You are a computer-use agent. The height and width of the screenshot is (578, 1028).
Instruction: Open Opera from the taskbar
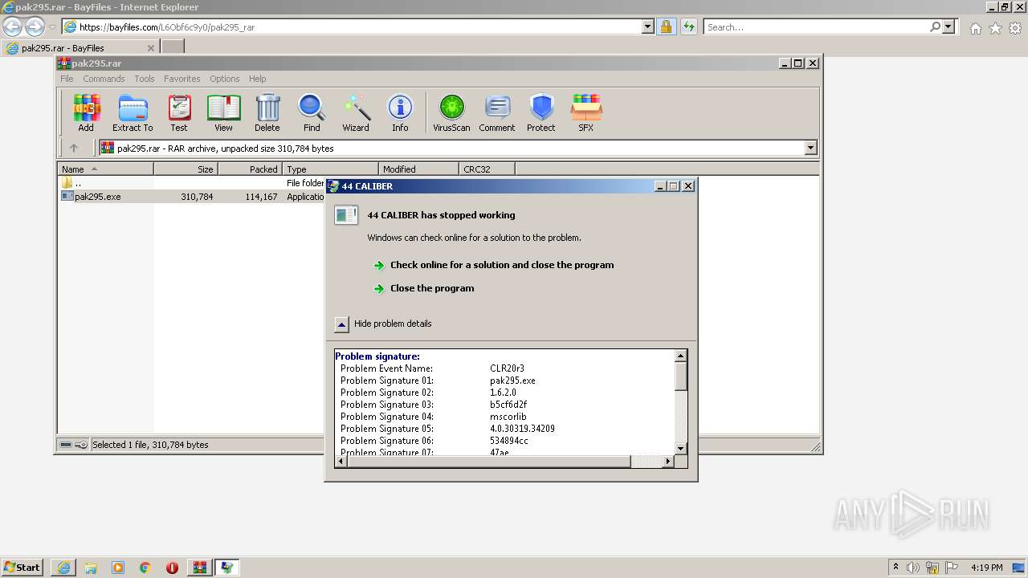(x=172, y=568)
